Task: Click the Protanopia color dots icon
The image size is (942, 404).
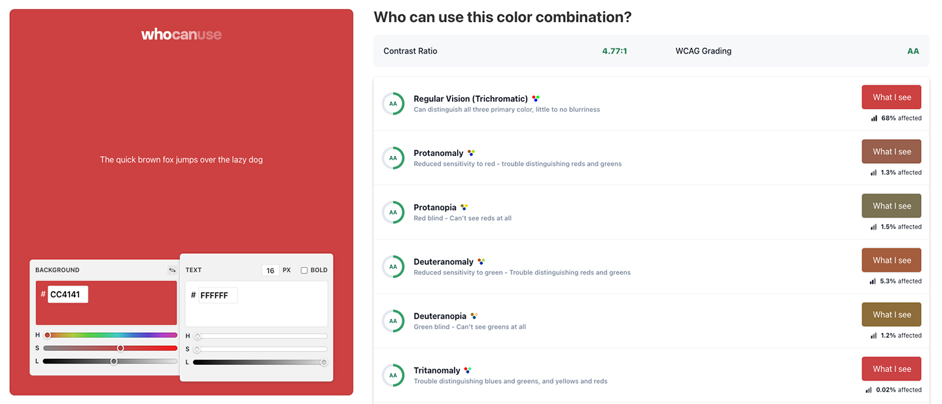Action: coord(464,208)
